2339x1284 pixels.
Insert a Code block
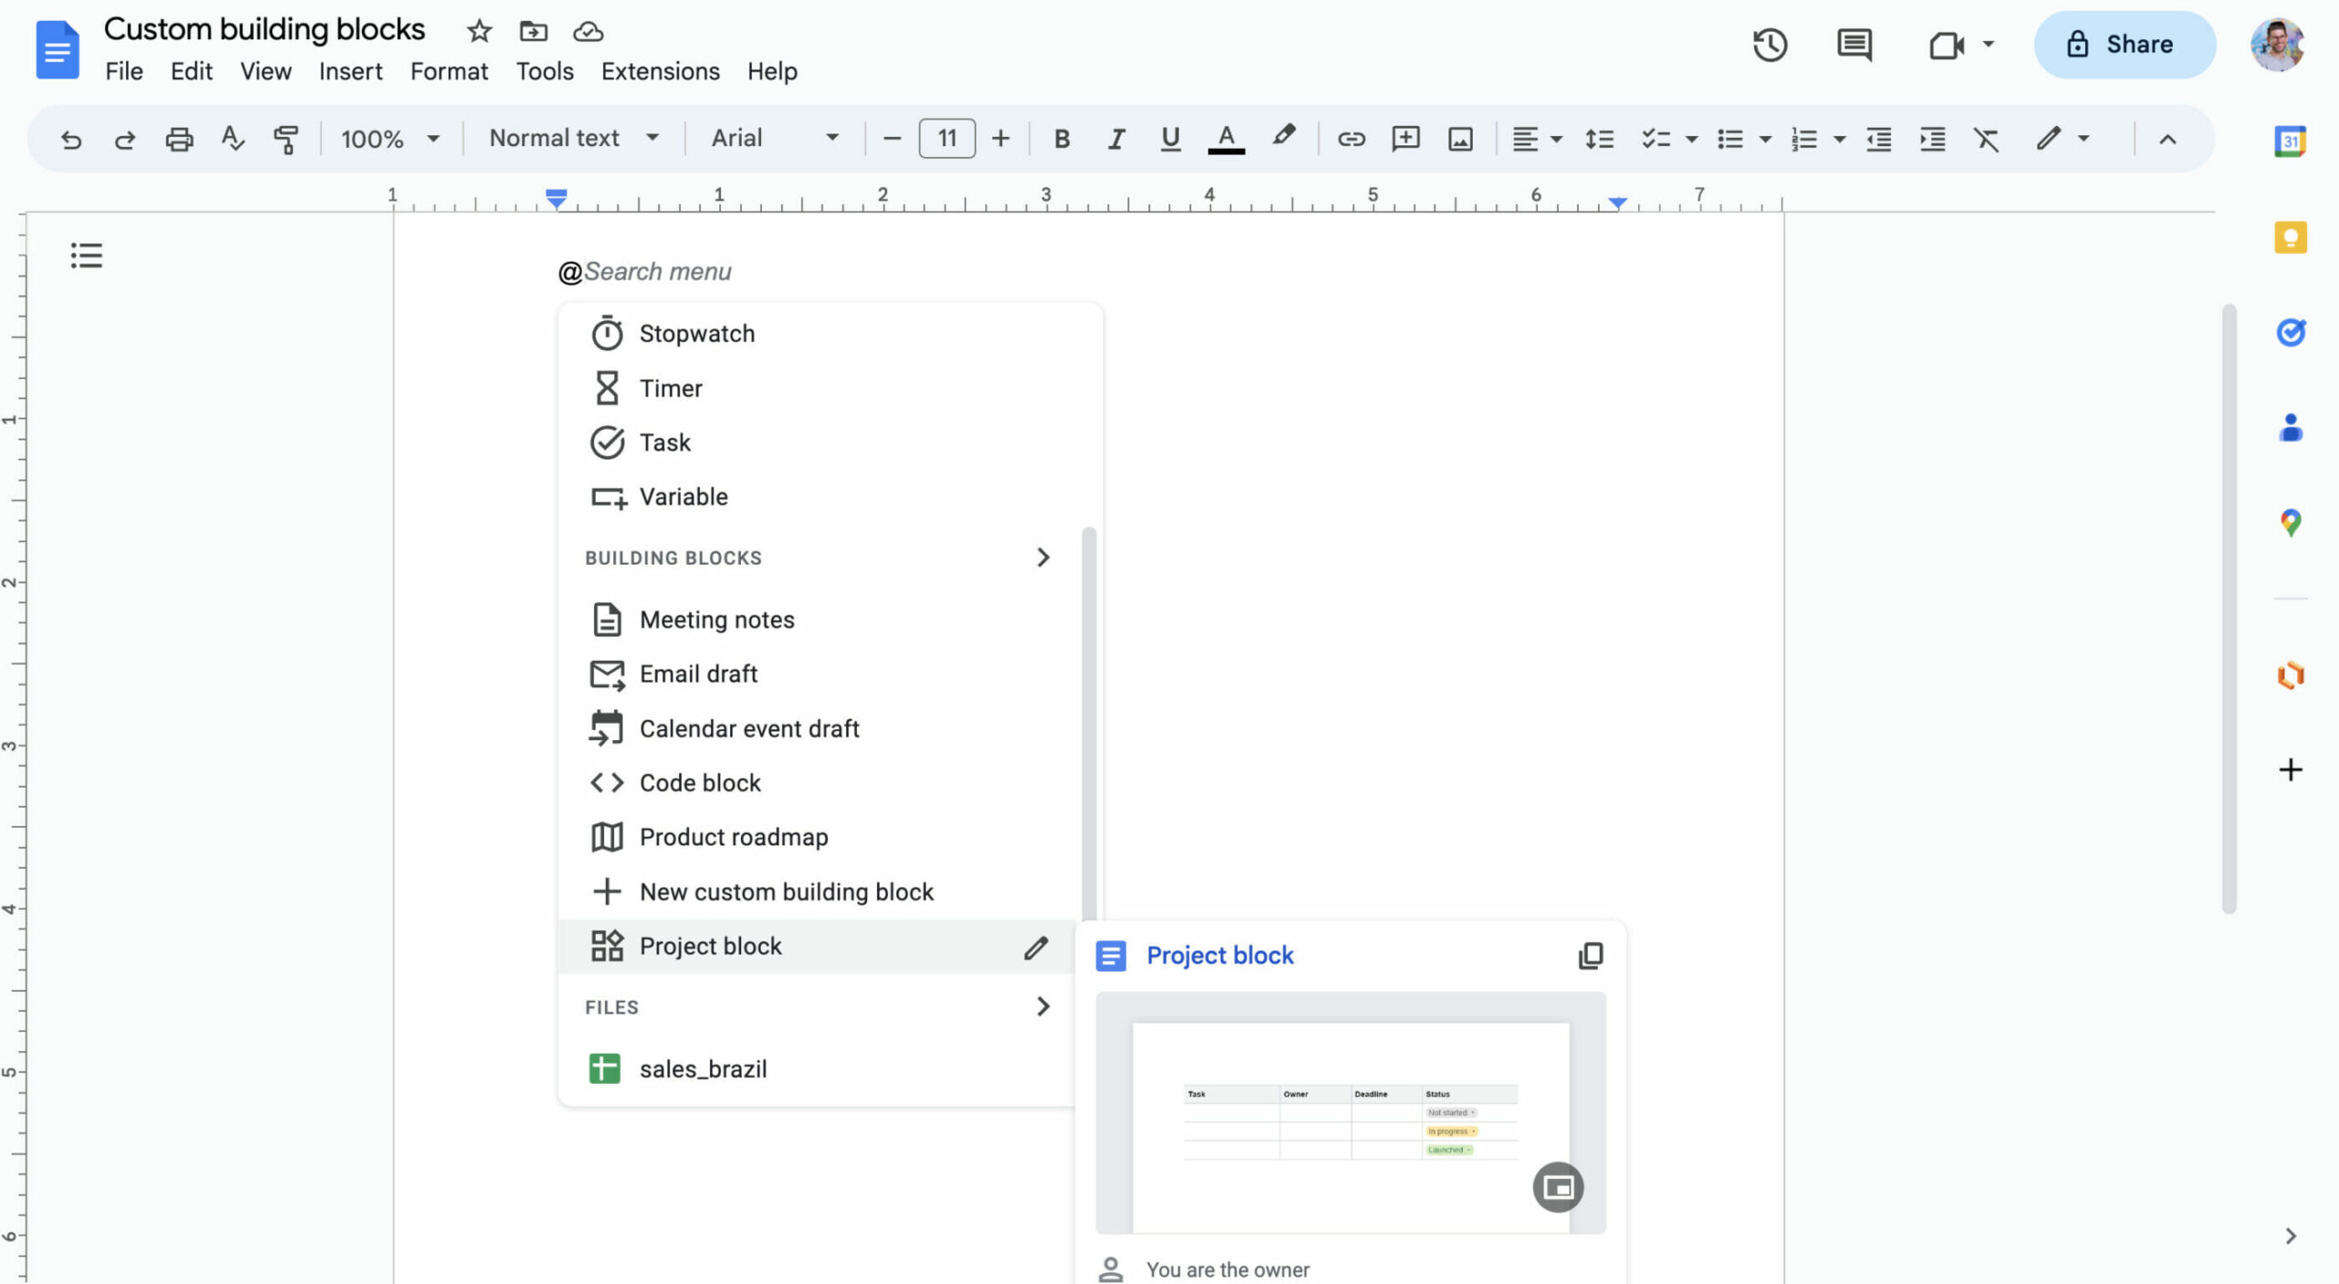pos(818,783)
